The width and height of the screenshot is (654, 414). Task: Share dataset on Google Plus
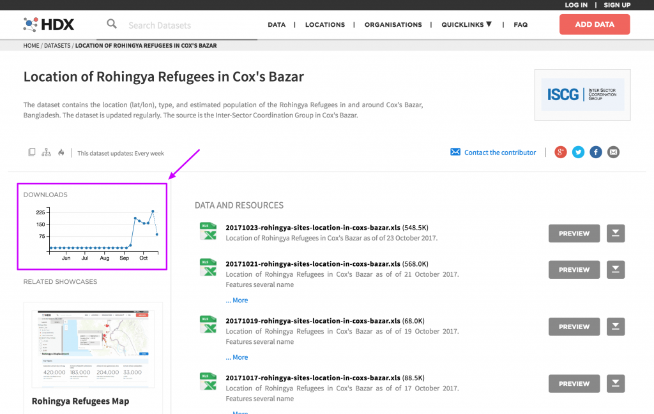tap(561, 152)
